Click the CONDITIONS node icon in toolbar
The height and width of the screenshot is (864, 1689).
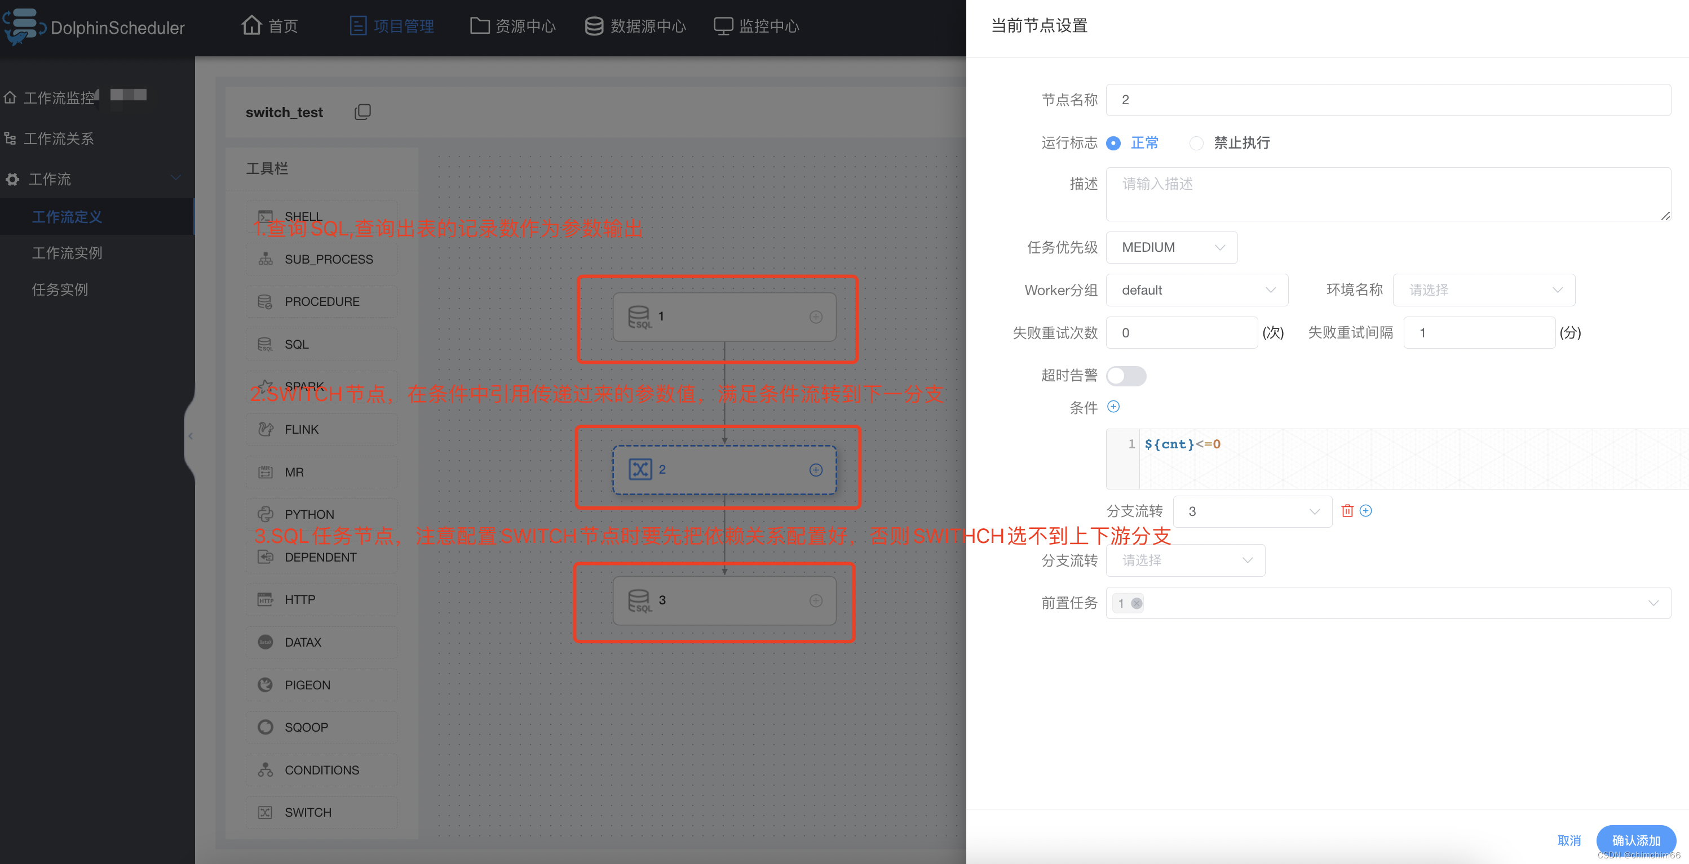(x=264, y=769)
